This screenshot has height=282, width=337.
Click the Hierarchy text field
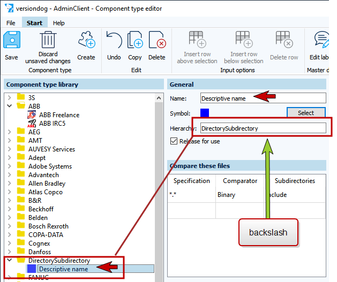[x=263, y=128]
